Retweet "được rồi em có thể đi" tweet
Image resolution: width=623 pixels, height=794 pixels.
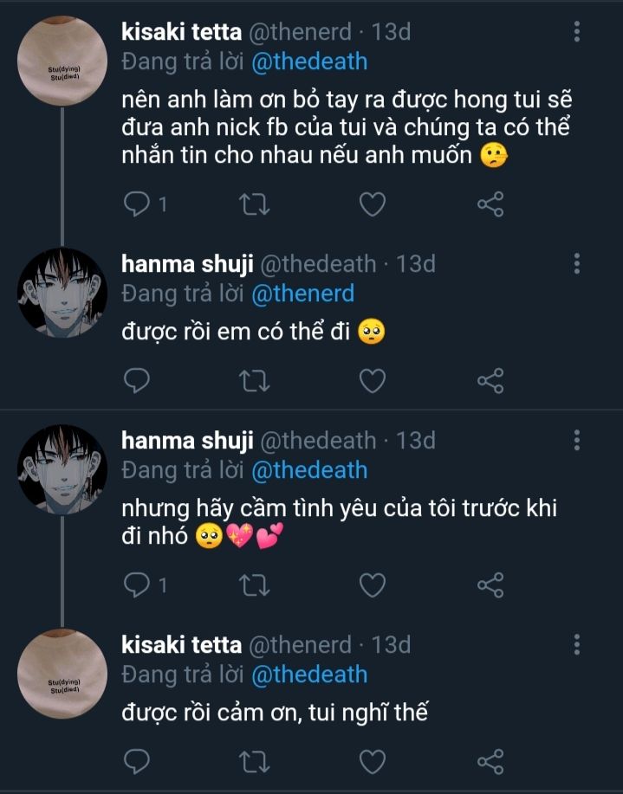pyautogui.click(x=254, y=380)
